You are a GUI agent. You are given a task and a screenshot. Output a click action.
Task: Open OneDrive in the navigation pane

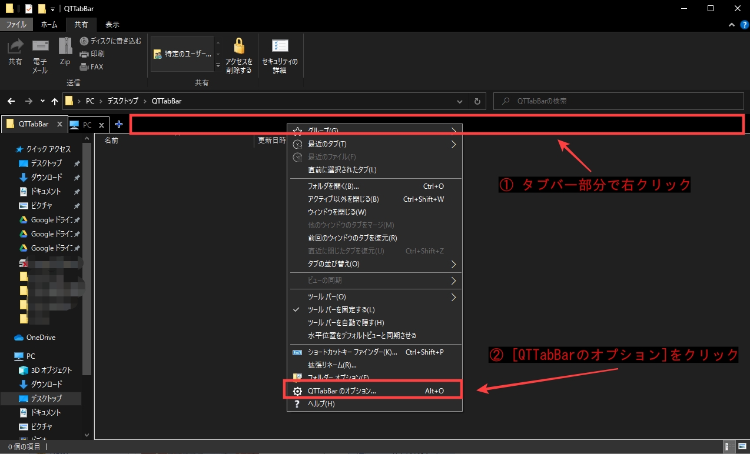point(41,338)
